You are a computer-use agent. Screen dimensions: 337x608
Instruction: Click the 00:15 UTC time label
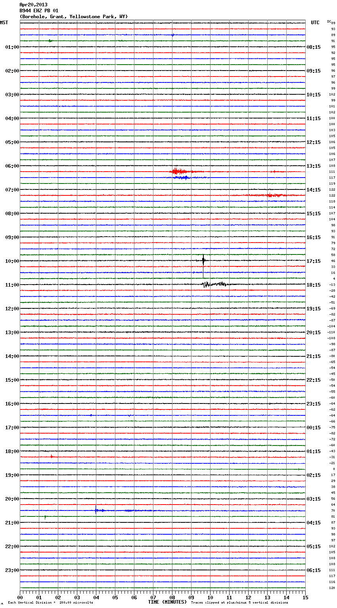pos(314,428)
